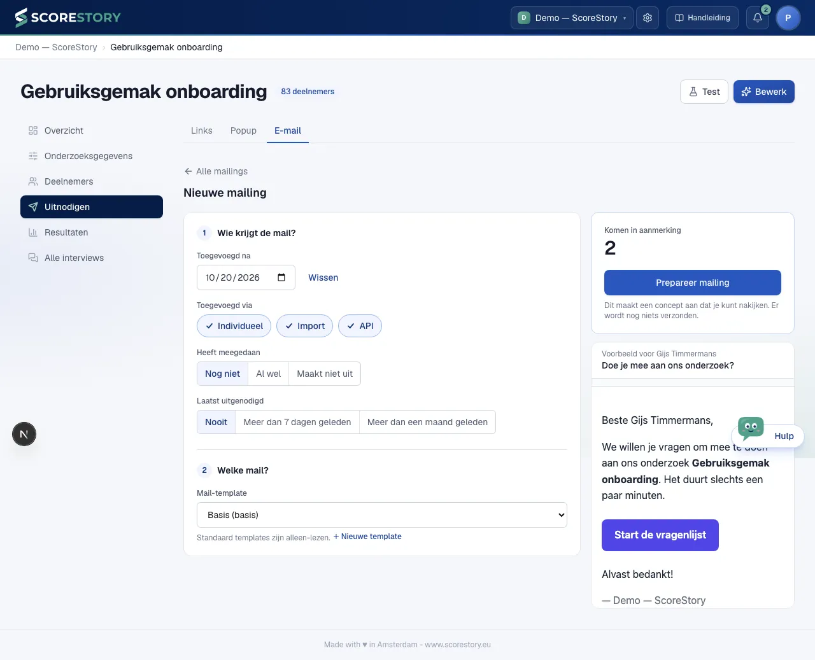
Task: Open the Mail-template dropdown
Action: click(382, 515)
